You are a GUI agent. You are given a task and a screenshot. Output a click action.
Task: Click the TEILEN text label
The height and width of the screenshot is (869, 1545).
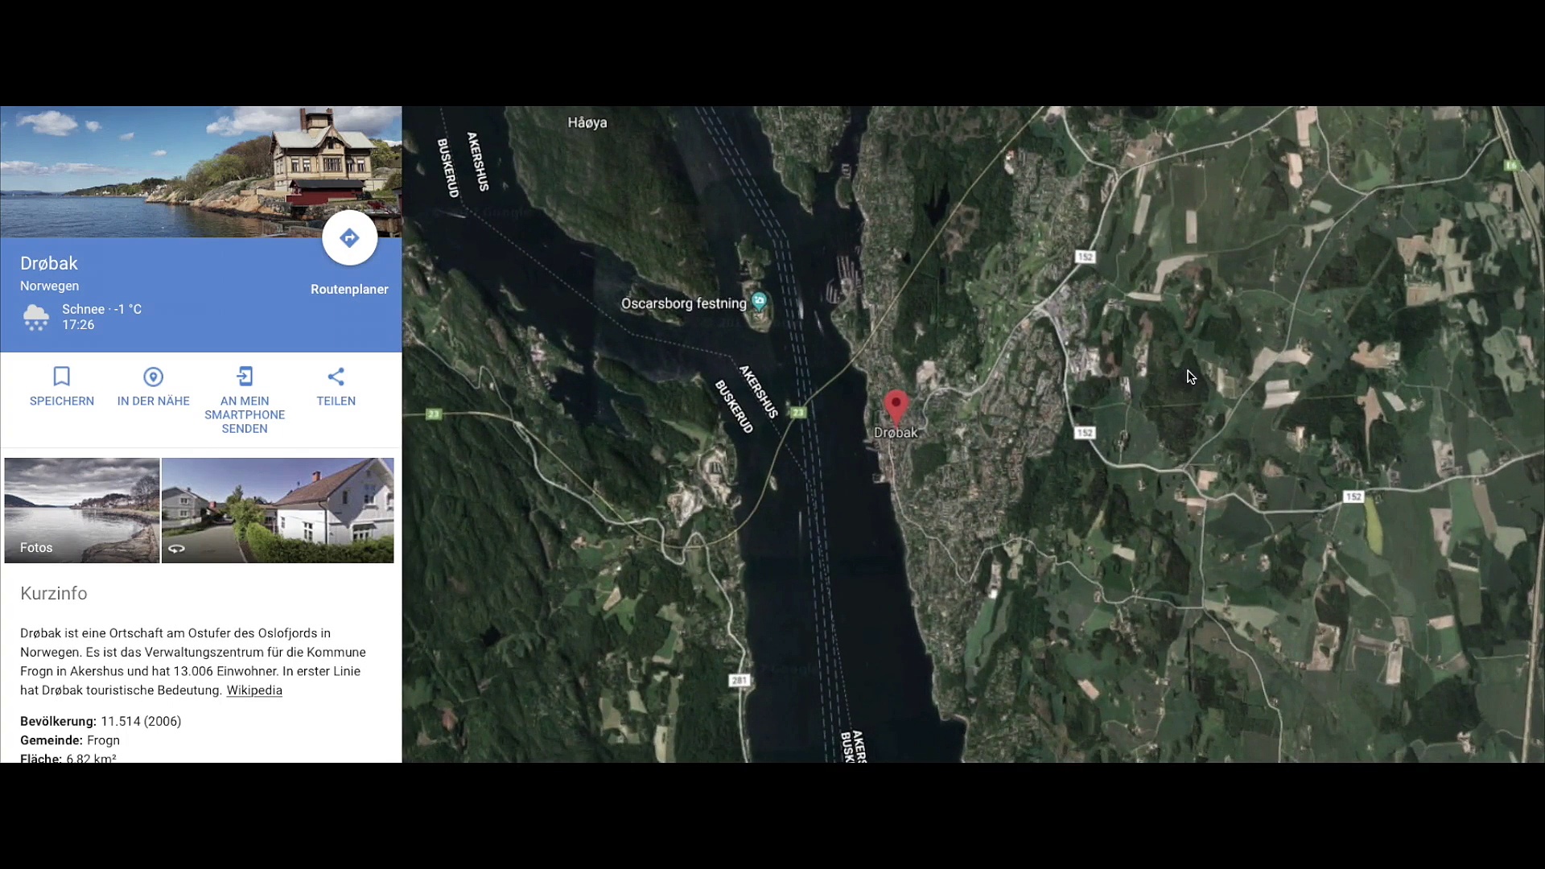[x=336, y=402]
